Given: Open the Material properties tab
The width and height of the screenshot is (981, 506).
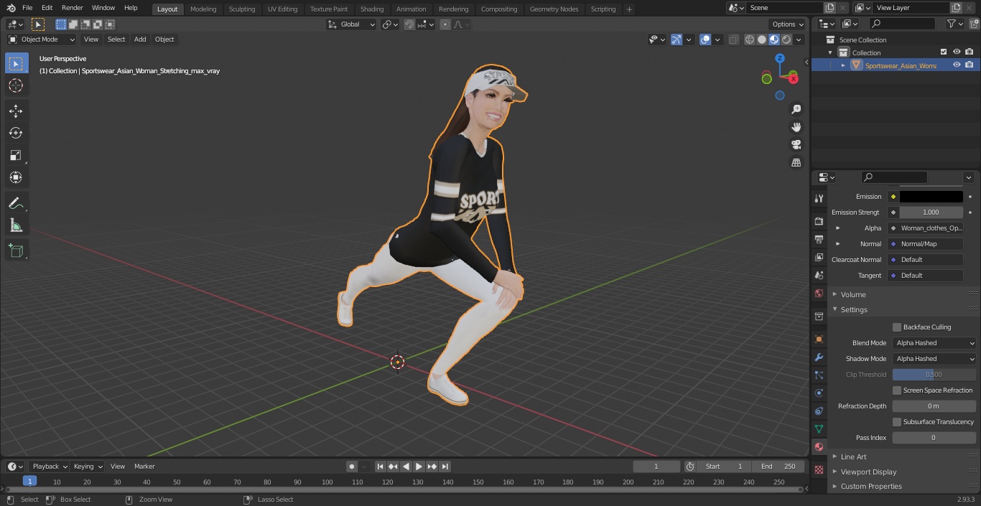Looking at the screenshot, I should click(x=819, y=446).
